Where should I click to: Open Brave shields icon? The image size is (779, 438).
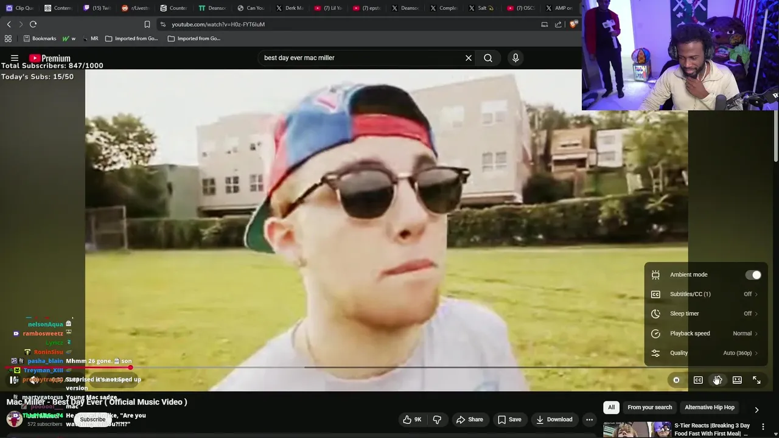pyautogui.click(x=573, y=24)
